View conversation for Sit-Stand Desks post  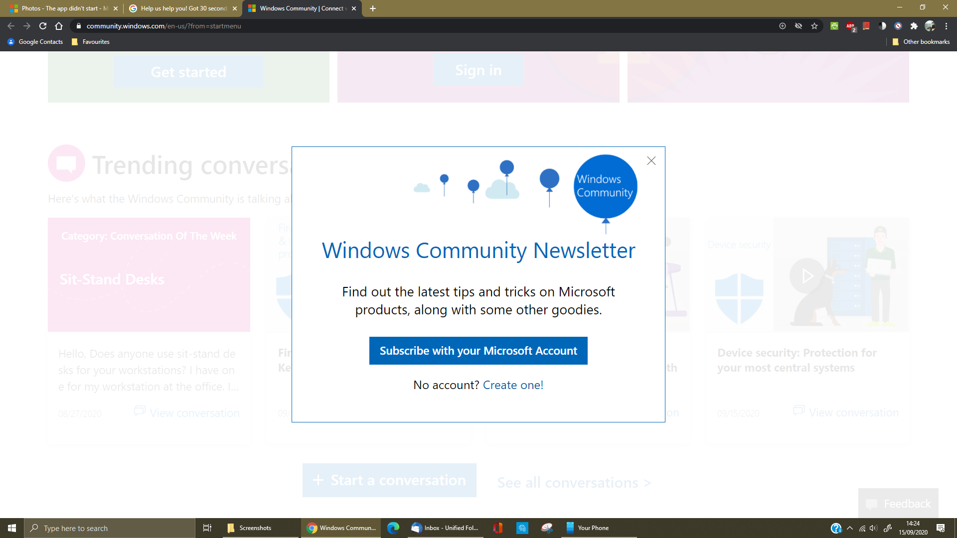[187, 412]
